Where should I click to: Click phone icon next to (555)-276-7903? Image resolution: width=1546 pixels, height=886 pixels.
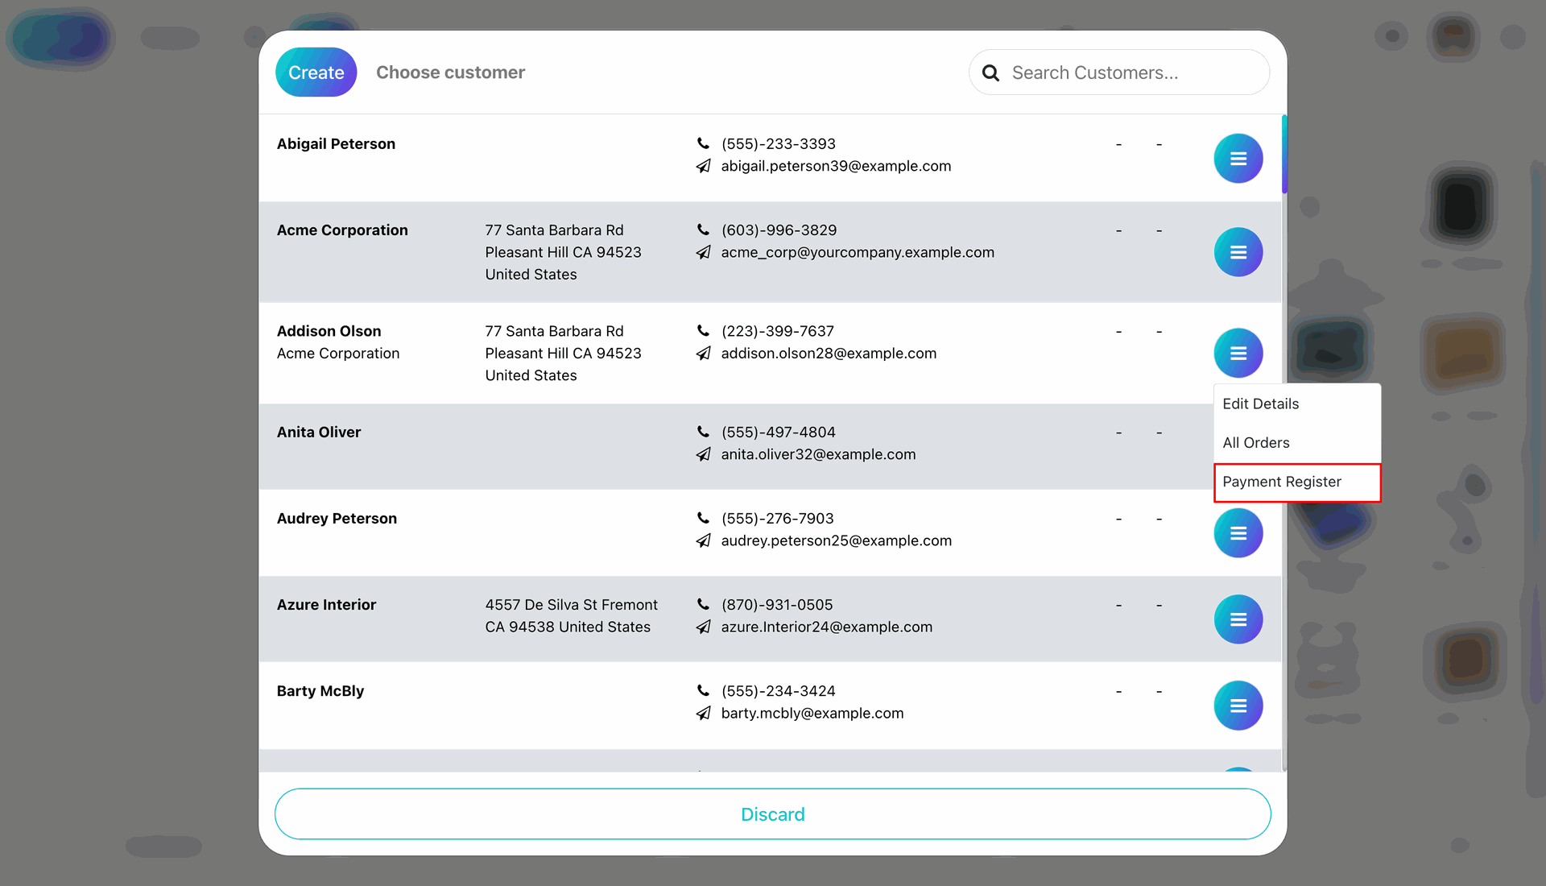703,518
